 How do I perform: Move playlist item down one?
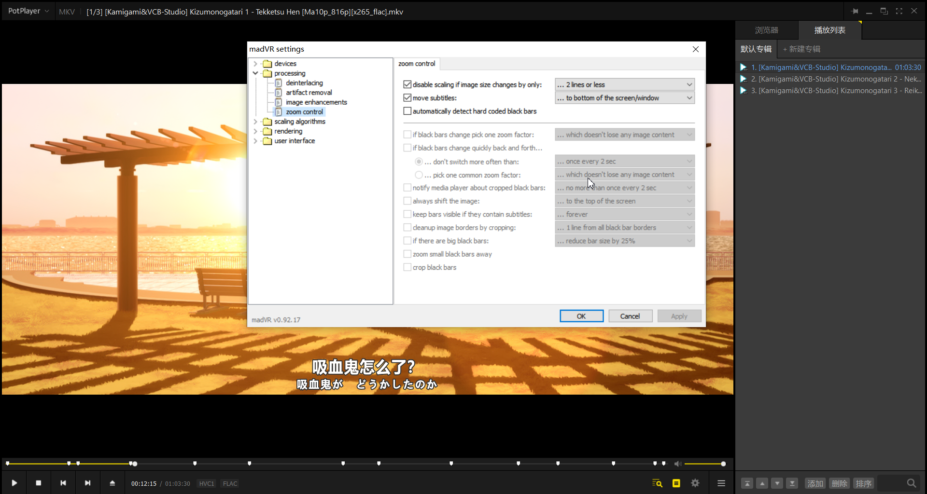[x=777, y=483]
